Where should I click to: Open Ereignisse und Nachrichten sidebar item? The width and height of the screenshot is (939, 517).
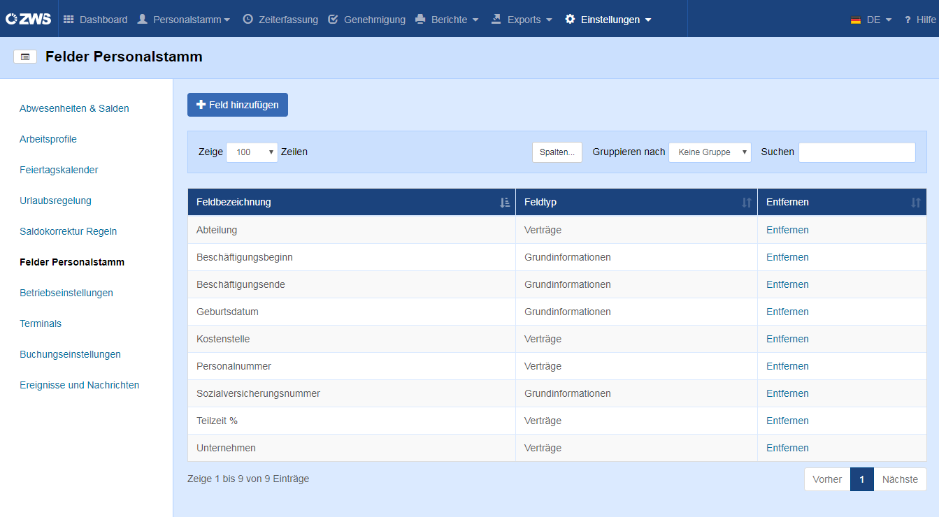[79, 385]
